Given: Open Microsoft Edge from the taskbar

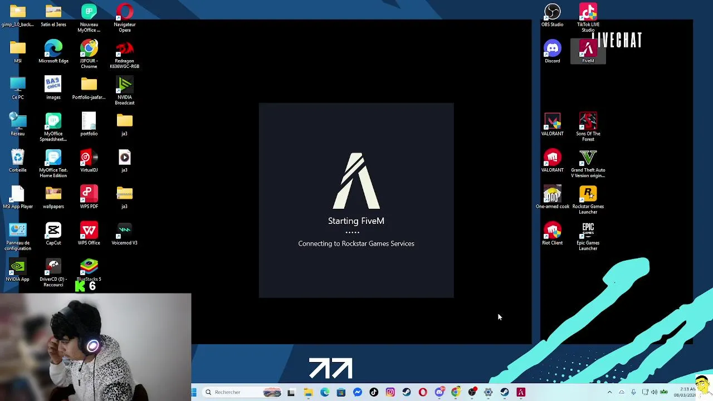Looking at the screenshot, I should 325,392.
